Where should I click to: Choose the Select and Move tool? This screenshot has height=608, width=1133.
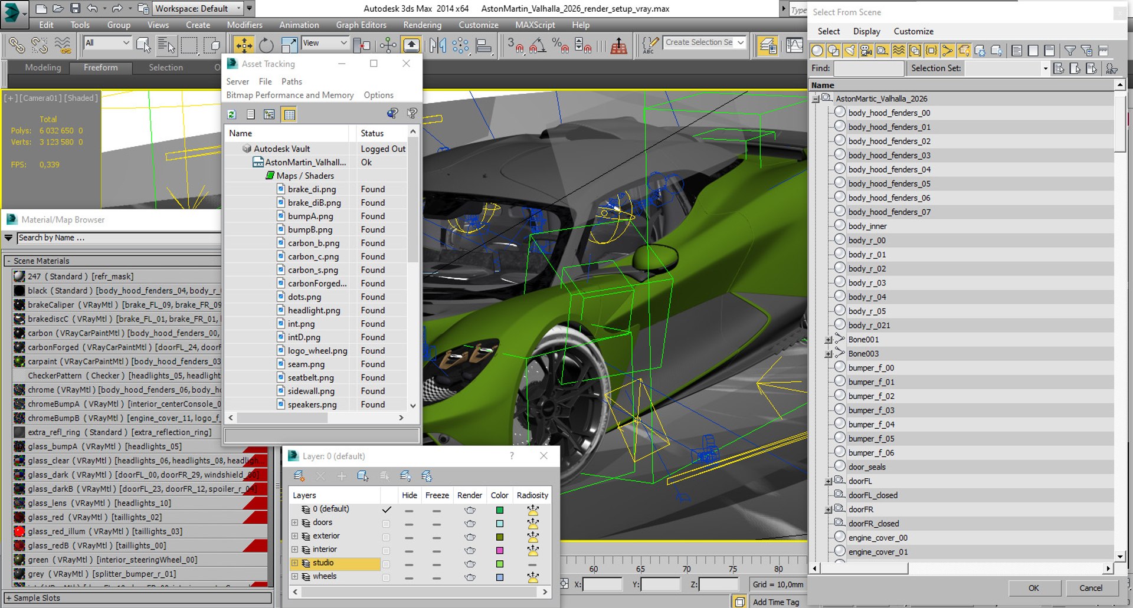(x=243, y=45)
